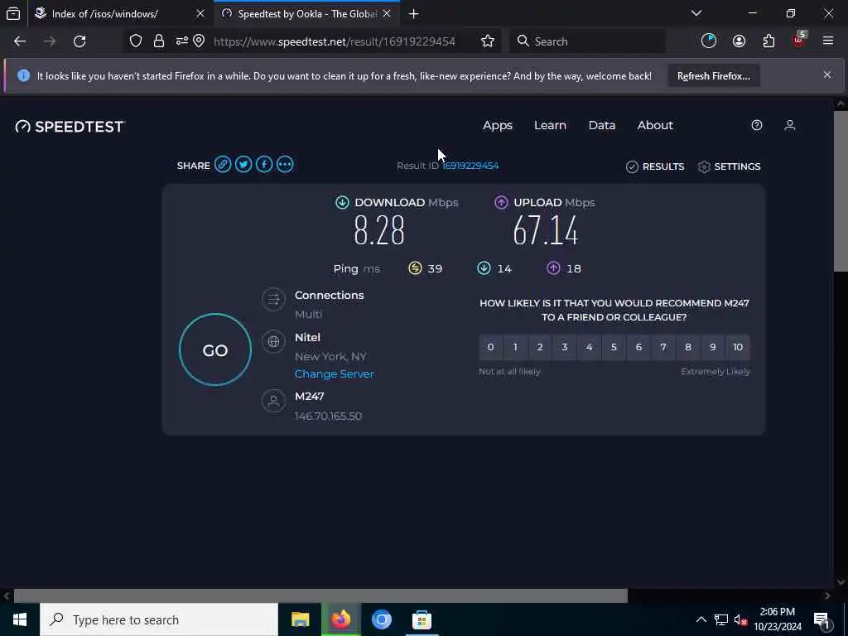Rate recommendation 0
This screenshot has height=636, width=848.
(490, 347)
